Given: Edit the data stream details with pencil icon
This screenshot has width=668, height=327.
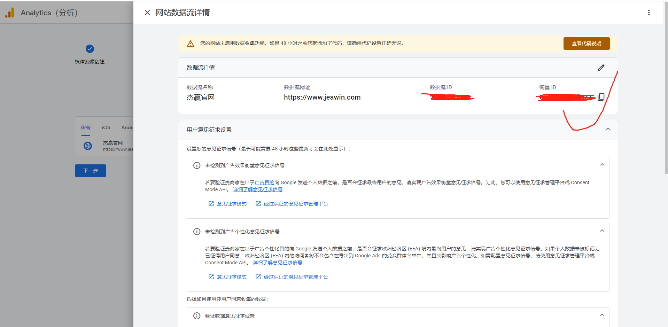Looking at the screenshot, I should (x=601, y=68).
